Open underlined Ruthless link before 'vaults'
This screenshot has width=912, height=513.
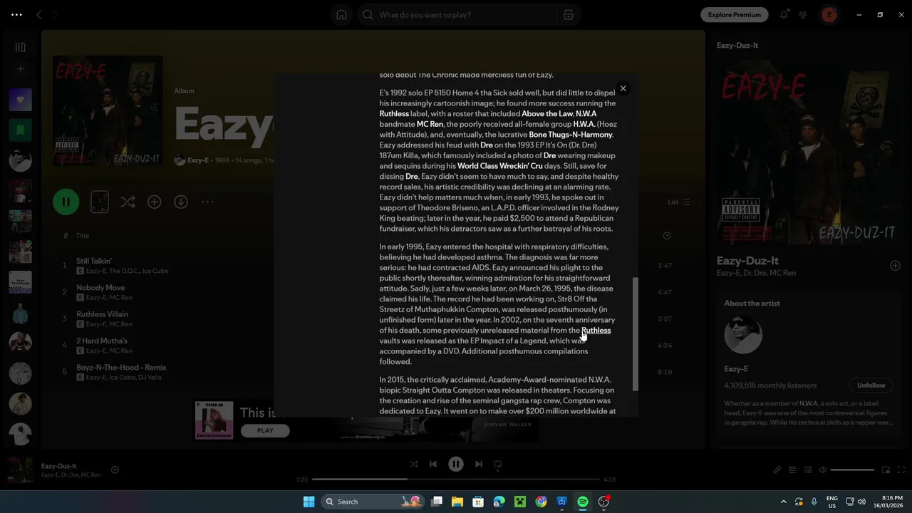(596, 331)
